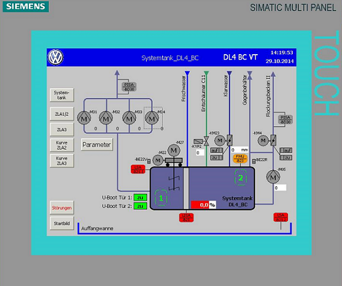Image resolution: width=342 pixels, height=286 pixels.
Task: Click the KM23 valve motor symbol
Action: (x=219, y=141)
